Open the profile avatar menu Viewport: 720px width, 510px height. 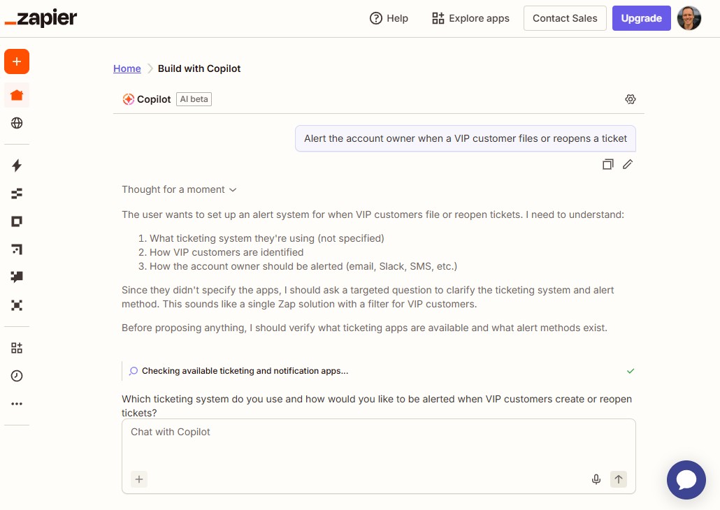pos(689,18)
